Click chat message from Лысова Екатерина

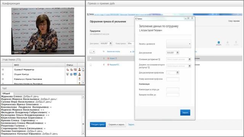click(x=22, y=131)
